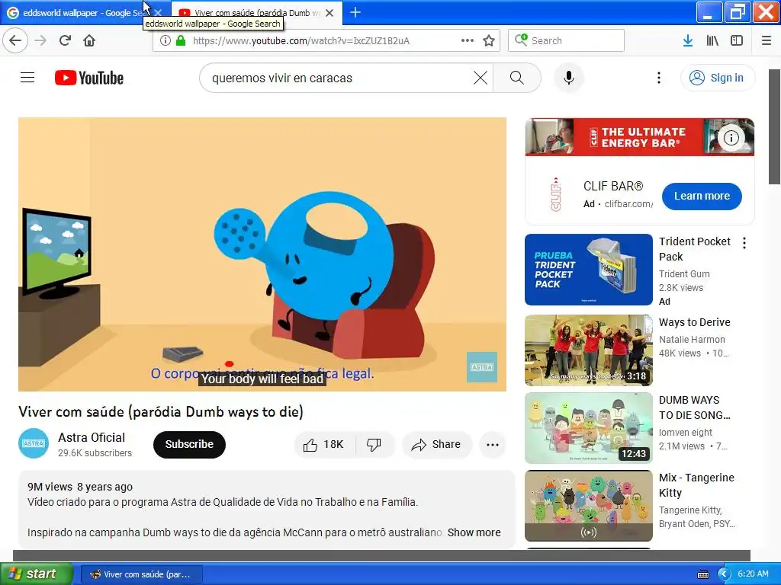Open options menu for Trident Pocket Pack

pos(744,243)
